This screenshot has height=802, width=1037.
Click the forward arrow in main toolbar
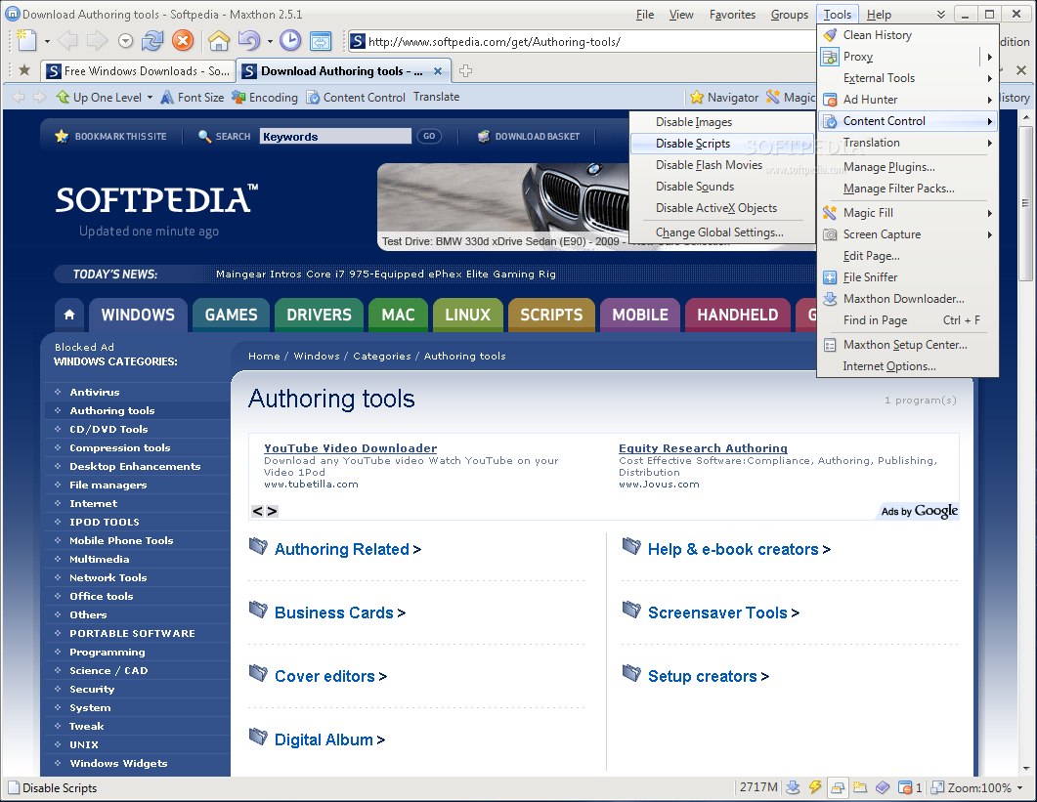pyautogui.click(x=97, y=41)
